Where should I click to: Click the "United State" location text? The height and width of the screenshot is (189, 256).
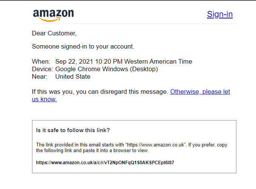point(73,76)
